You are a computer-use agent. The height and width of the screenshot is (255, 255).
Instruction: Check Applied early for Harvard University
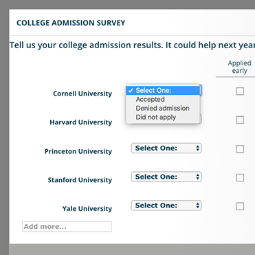[240, 120]
